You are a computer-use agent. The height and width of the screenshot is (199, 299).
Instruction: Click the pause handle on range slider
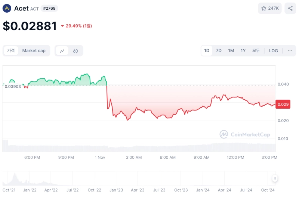(275, 178)
